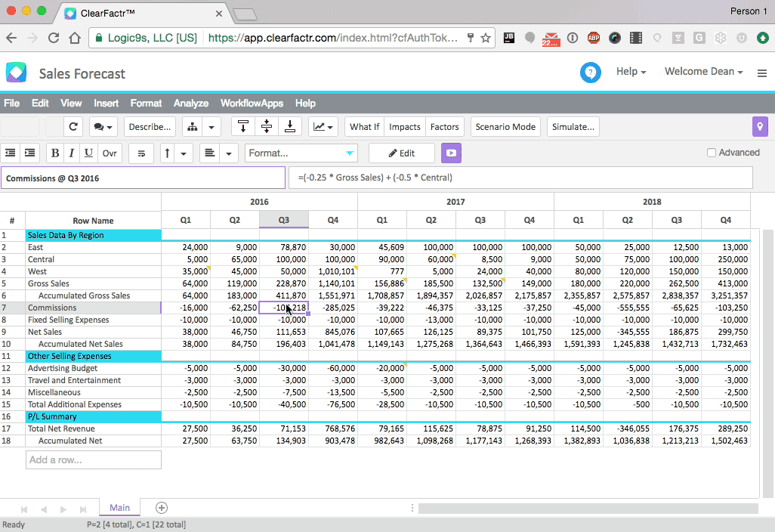The height and width of the screenshot is (532, 775).
Task: Click the wrap text icon
Action: [141, 153]
